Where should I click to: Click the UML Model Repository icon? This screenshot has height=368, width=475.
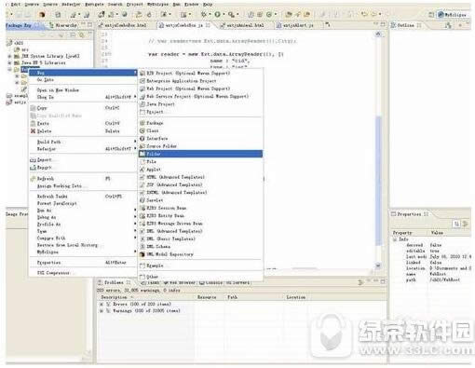pos(142,254)
